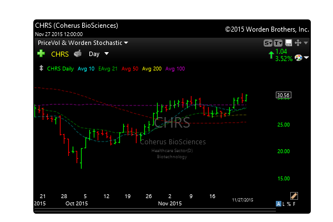Toggle the F scale option
Screen dimensions: 333x222
tap(294, 204)
